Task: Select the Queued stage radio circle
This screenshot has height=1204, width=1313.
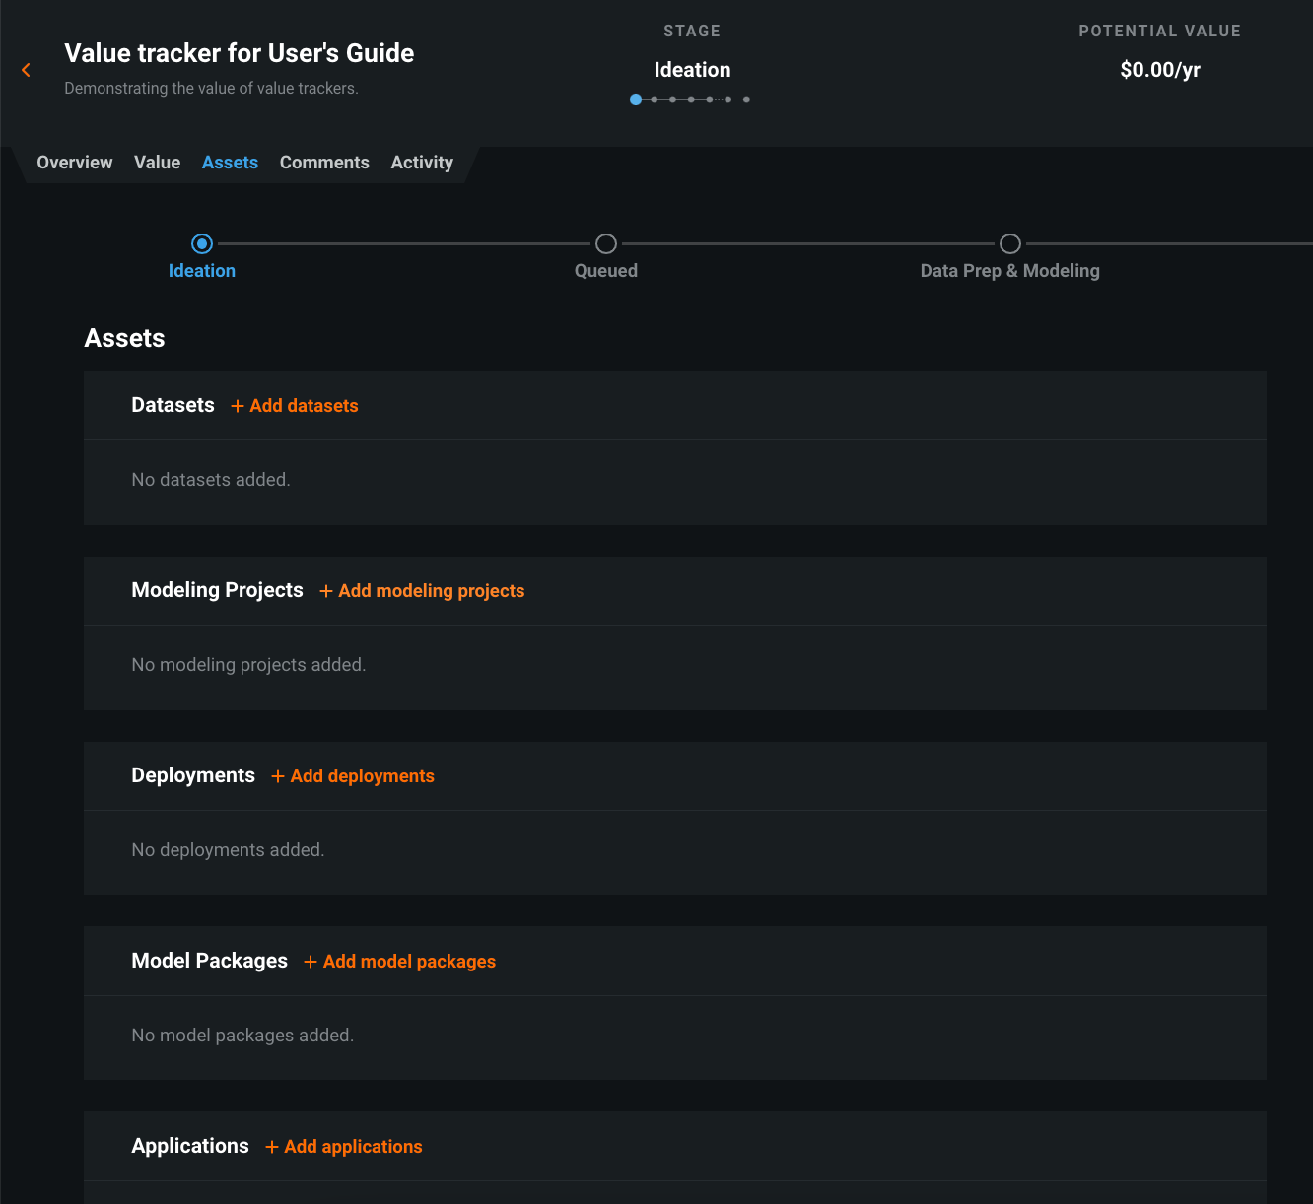Action: (x=606, y=243)
